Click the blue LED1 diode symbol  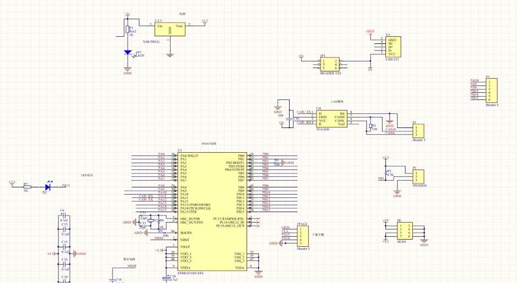(x=128, y=53)
